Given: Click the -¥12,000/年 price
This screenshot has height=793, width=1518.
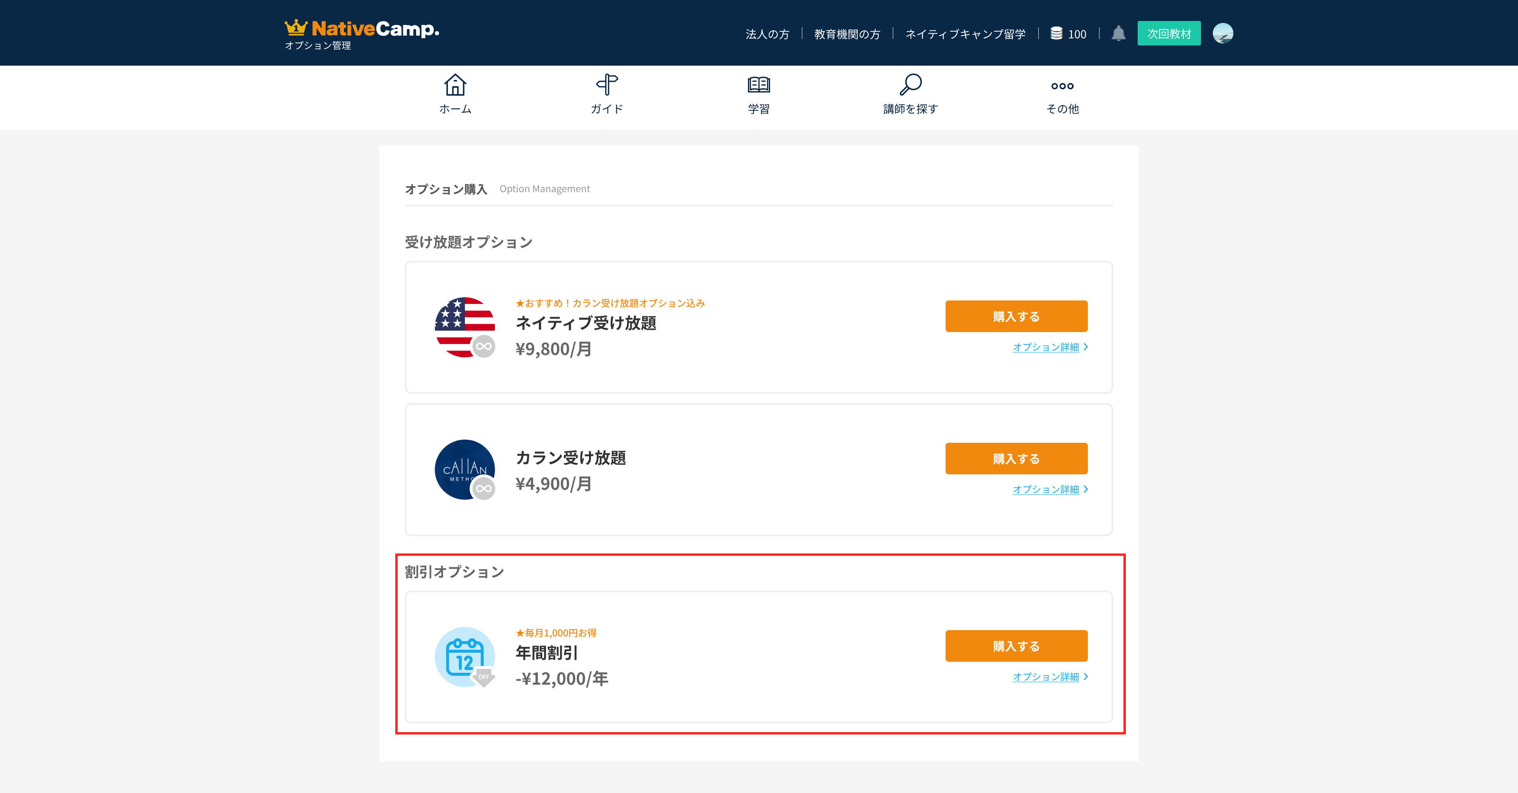Looking at the screenshot, I should pyautogui.click(x=562, y=679).
